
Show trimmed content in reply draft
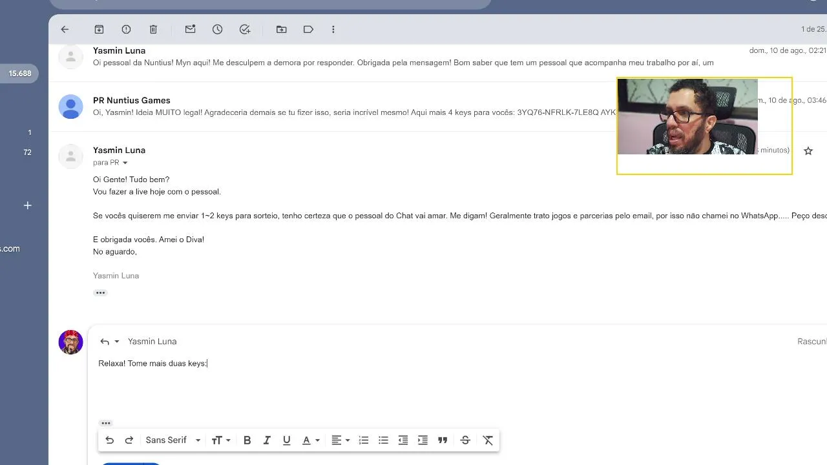(x=106, y=423)
